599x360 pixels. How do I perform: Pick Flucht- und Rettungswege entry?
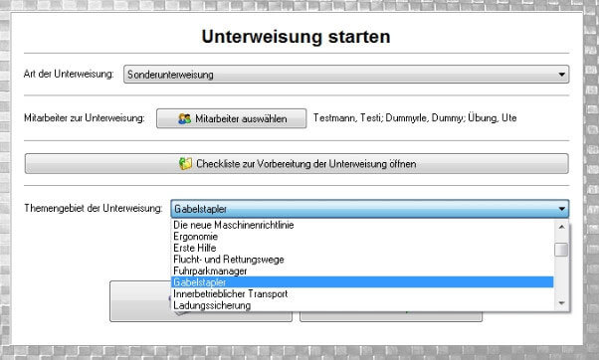[x=362, y=260]
